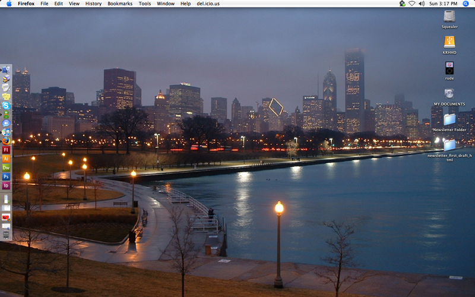Viewport: 475px width, 297px height.
Task: Select the KRHHD USB drive icon
Action: 449,42
